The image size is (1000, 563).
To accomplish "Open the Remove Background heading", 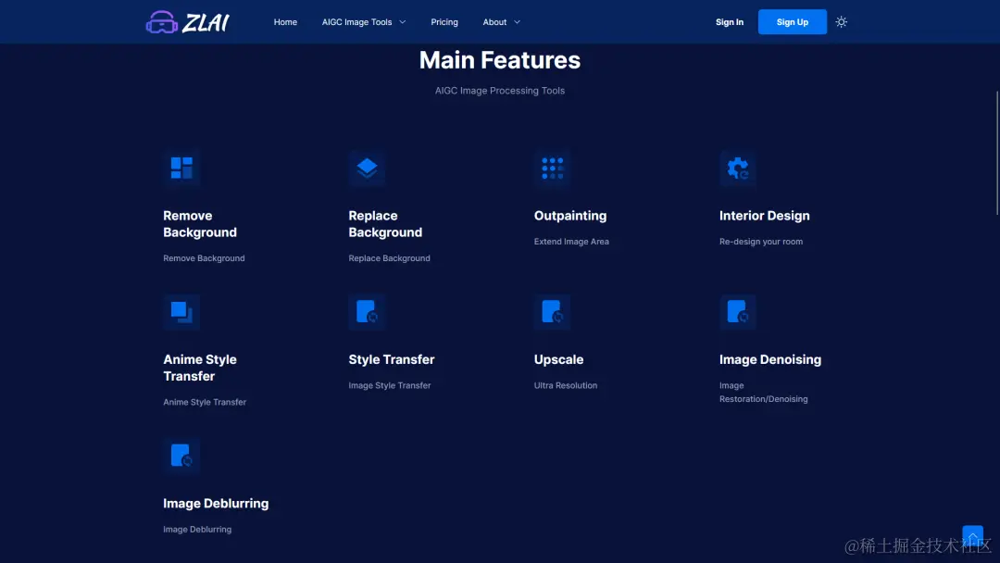I will click(x=200, y=224).
